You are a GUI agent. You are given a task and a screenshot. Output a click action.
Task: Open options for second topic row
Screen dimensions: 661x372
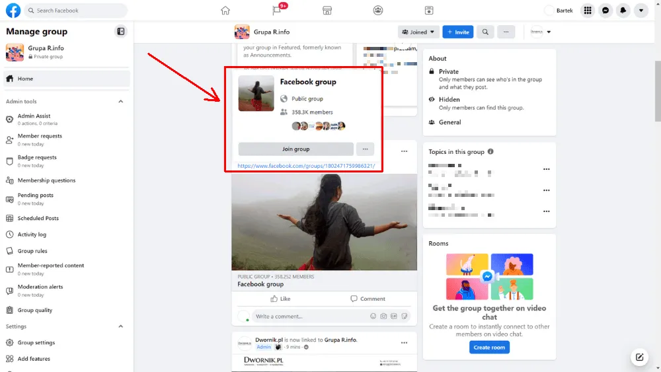[547, 190]
